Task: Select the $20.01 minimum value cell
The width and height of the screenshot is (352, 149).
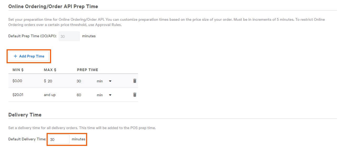Action: (x=18, y=95)
